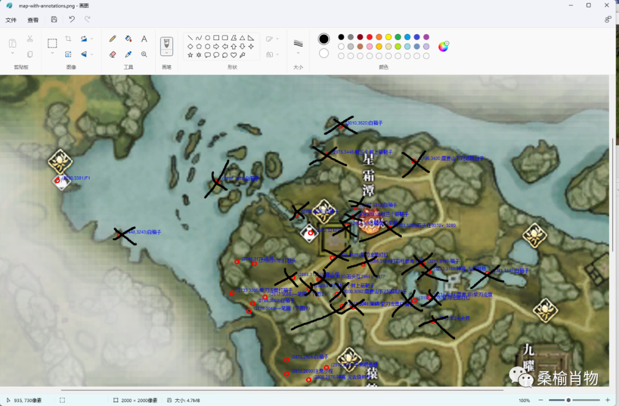Click the "935, 730像素" cursor position text
Viewport: 619px width, 406px height.
28,400
